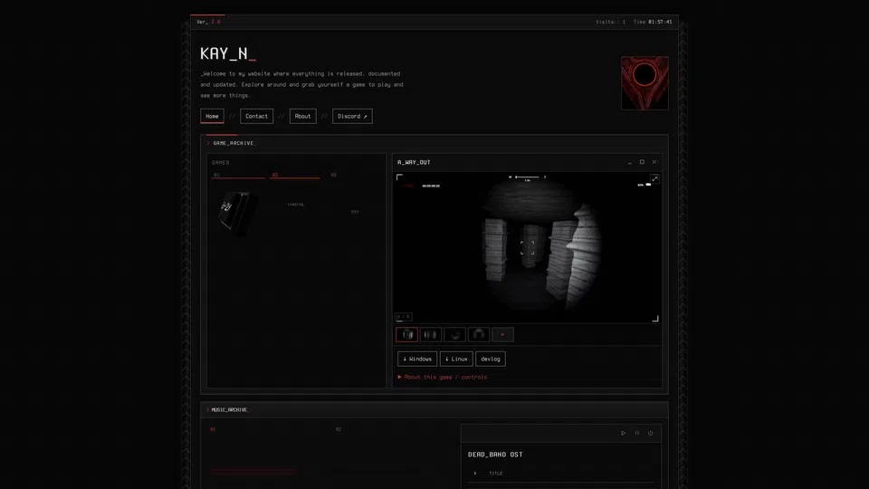869x489 pixels.
Task: Select game tab 02 in Games list
Action: pos(295,175)
